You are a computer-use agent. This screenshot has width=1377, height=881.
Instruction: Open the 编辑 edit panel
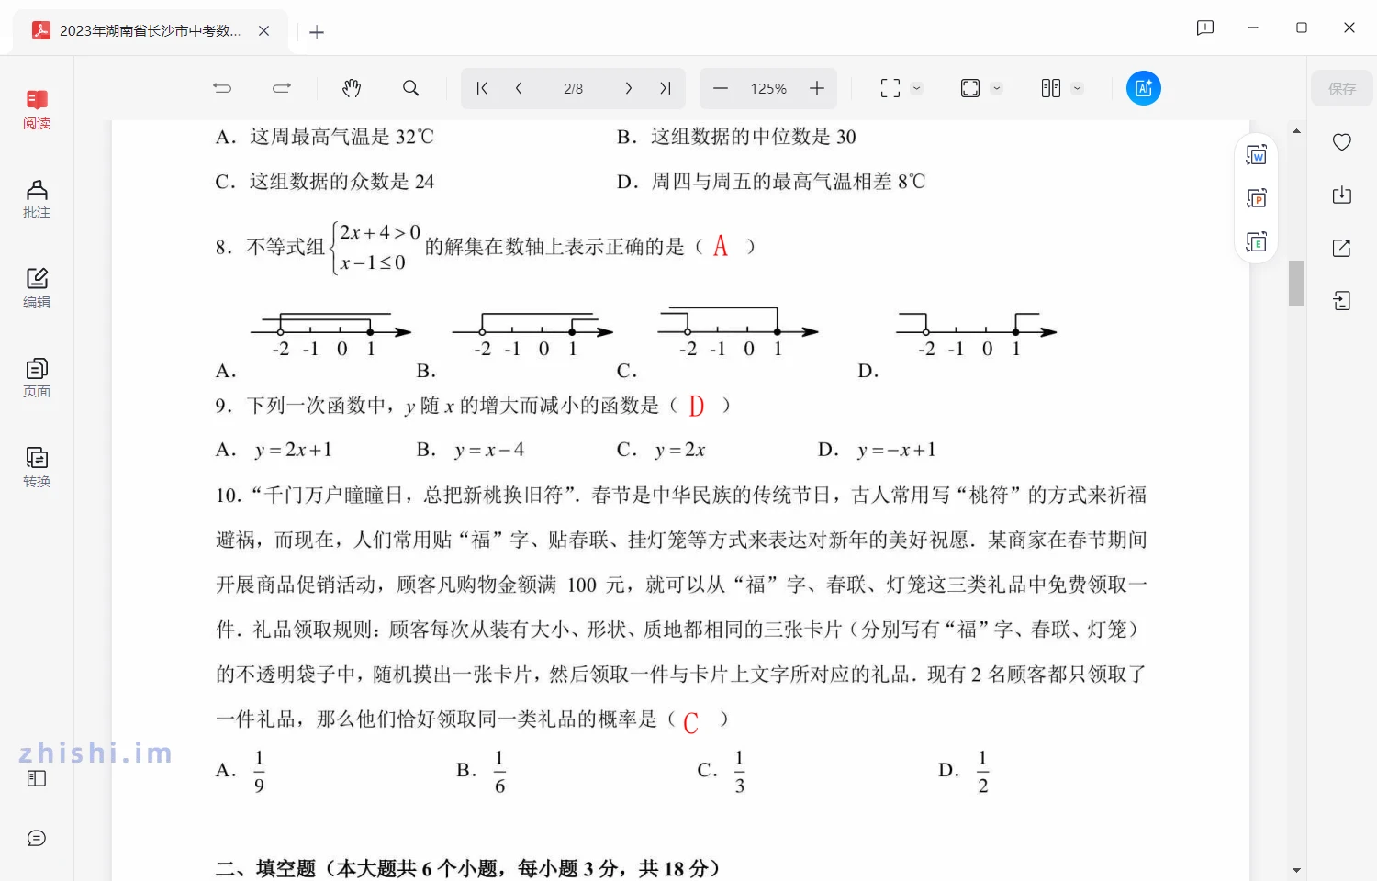click(x=37, y=288)
